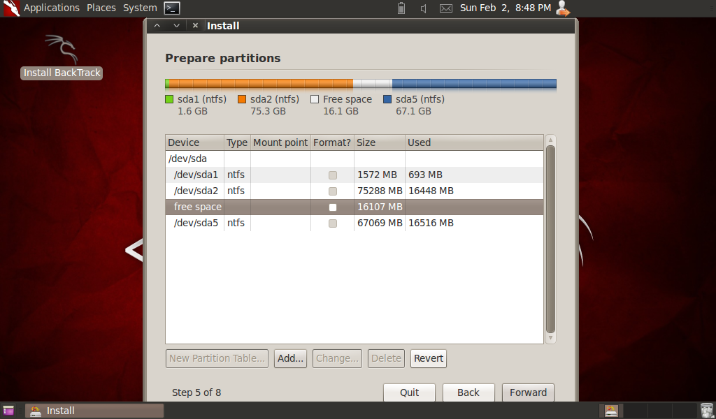Viewport: 716px width, 419px height.
Task: Select the /dev/sda2 partition row
Action: 355,191
